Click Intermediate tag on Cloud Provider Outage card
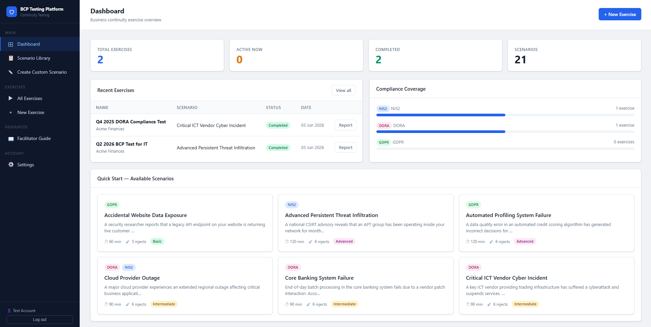 (164, 304)
